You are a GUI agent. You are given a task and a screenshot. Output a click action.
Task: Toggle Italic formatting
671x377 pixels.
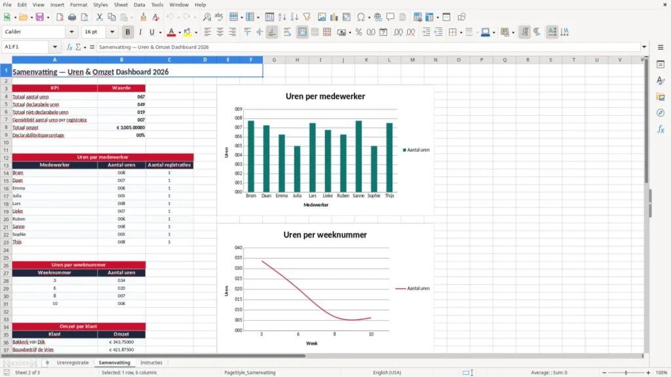(x=140, y=32)
